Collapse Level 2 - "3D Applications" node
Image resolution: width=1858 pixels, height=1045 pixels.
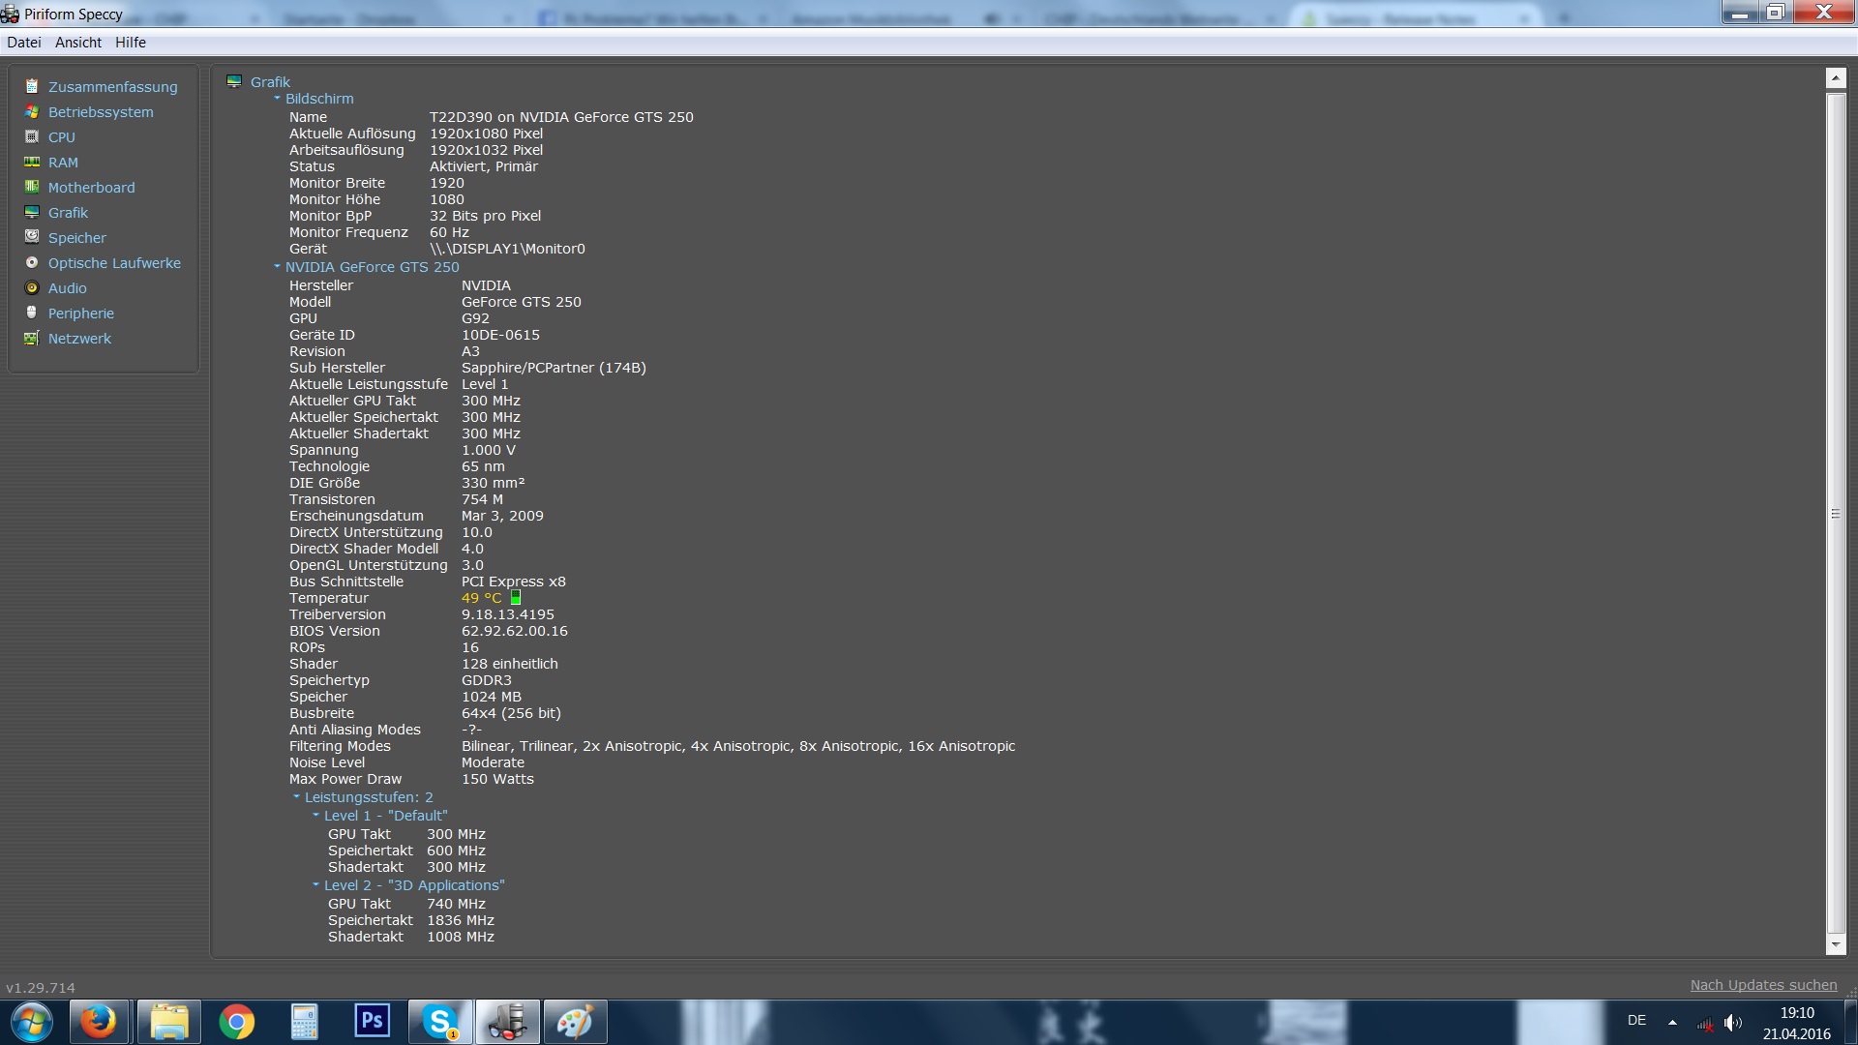[x=315, y=884]
